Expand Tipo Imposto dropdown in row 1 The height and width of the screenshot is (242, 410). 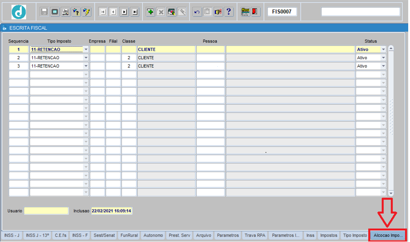[x=85, y=49]
